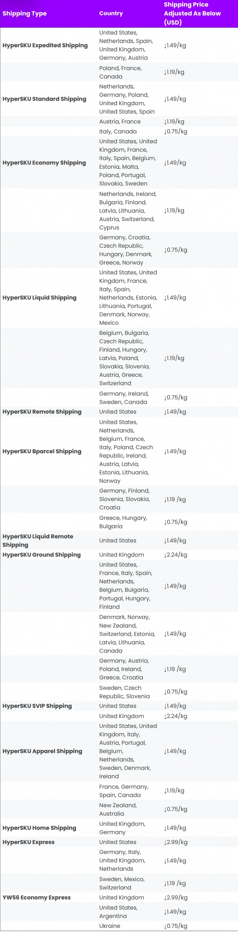Select the HyperSKU Expedited Shipping label
This screenshot has height=935, width=238.
pyautogui.click(x=45, y=46)
